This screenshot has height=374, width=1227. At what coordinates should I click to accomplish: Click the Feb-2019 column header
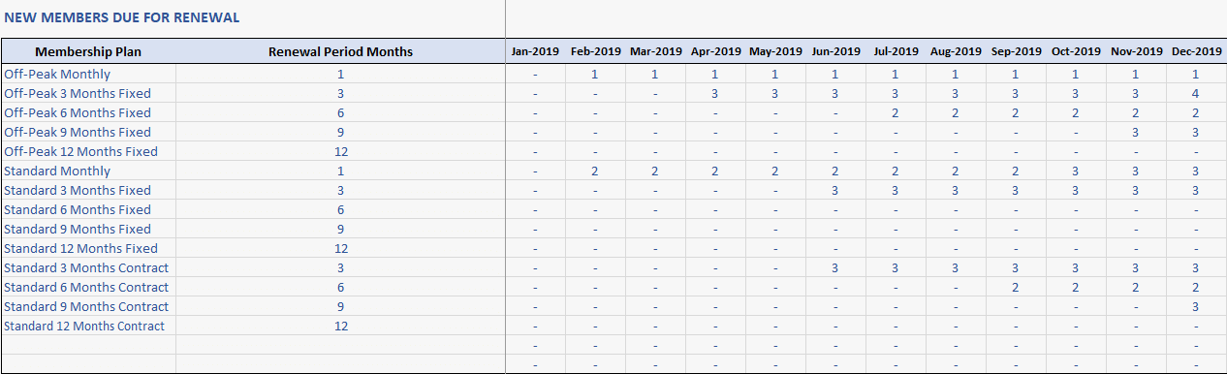pyautogui.click(x=595, y=51)
